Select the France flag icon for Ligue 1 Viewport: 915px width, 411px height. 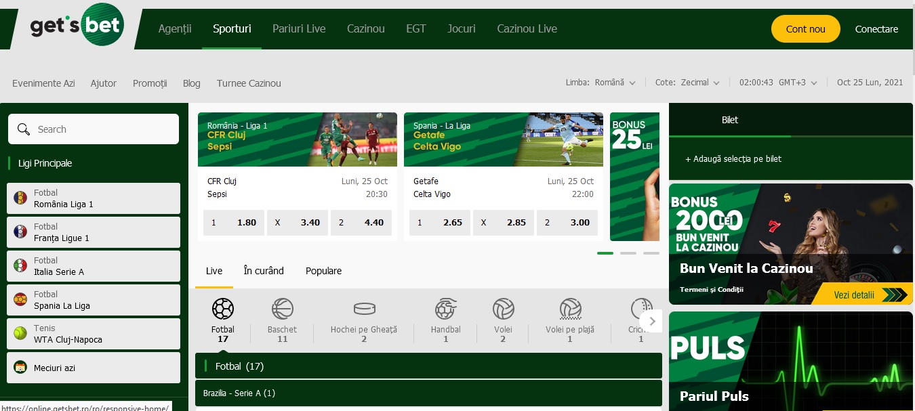coord(20,232)
